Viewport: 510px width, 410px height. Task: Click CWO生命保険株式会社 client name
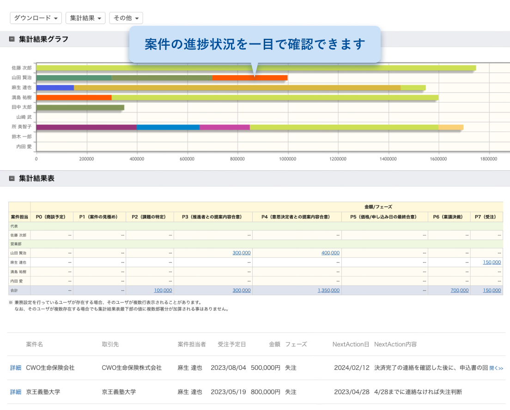pyautogui.click(x=132, y=368)
